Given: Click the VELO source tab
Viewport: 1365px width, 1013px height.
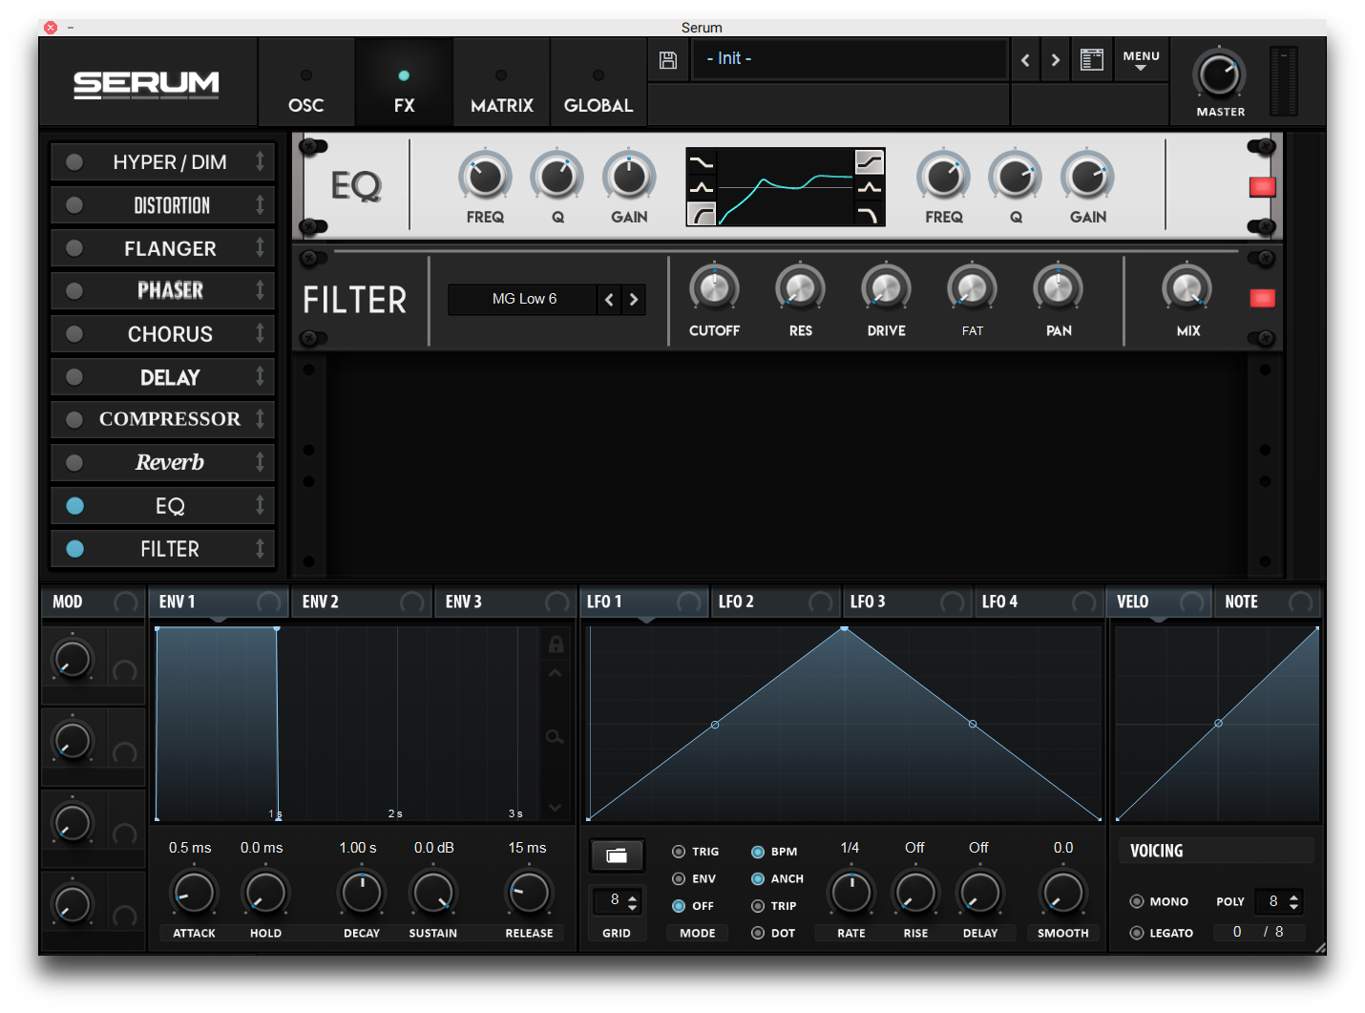Looking at the screenshot, I should click(x=1159, y=601).
